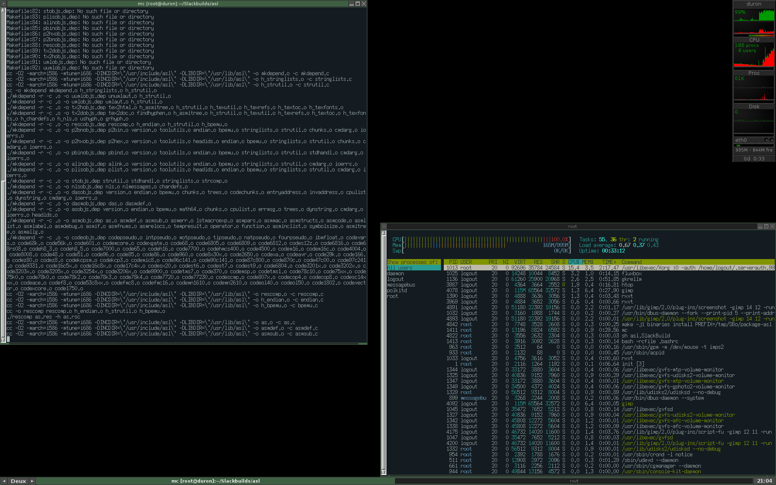The width and height of the screenshot is (776, 485).
Task: Expand gkrellm CPU panel label
Action: 754,40
